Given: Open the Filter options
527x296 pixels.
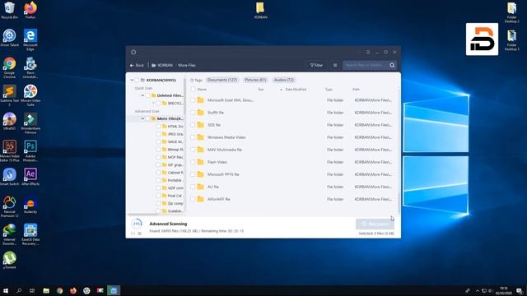Looking at the screenshot, I should (x=316, y=65).
